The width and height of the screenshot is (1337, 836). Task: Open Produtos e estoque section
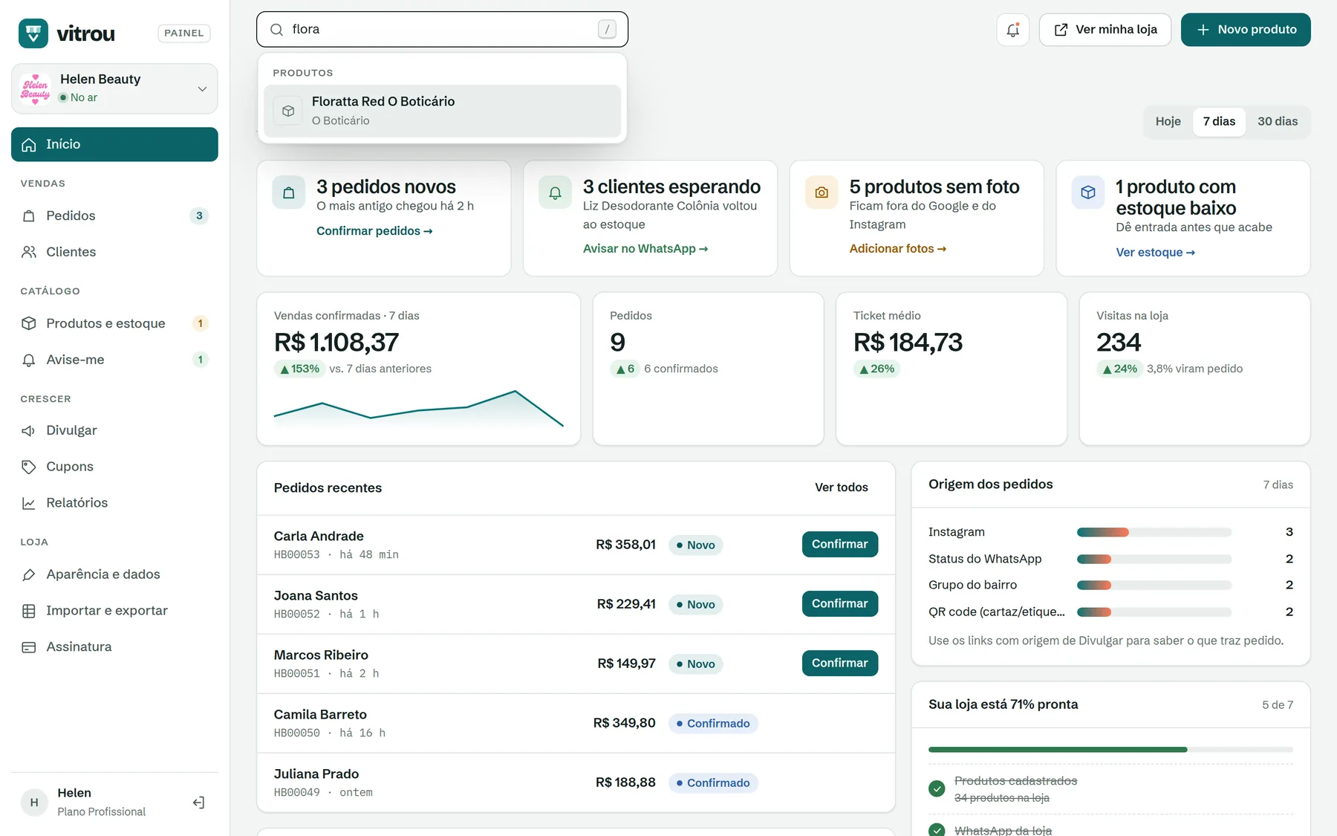[114, 323]
